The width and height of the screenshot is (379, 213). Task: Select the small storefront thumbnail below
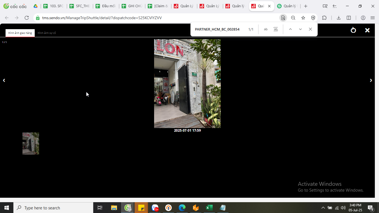point(31,144)
